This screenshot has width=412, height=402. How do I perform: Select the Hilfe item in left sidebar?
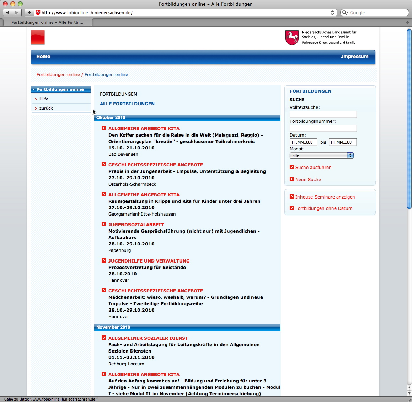coord(44,99)
